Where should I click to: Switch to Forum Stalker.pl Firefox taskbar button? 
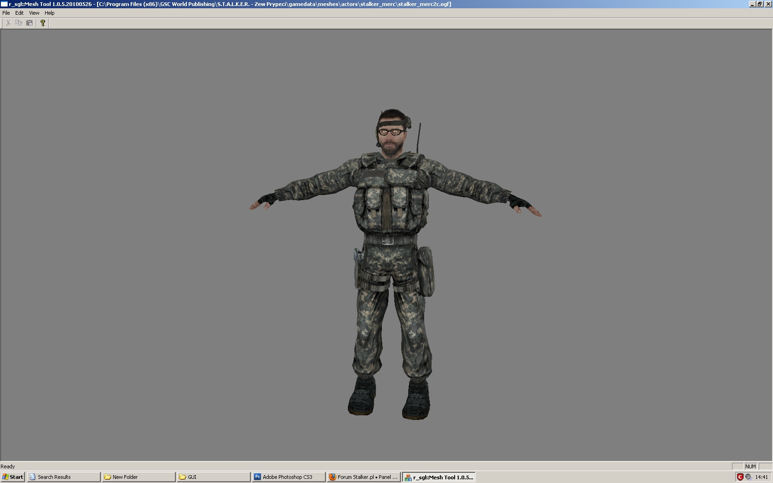363,477
